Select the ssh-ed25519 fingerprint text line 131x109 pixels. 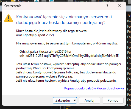click(x=69, y=56)
